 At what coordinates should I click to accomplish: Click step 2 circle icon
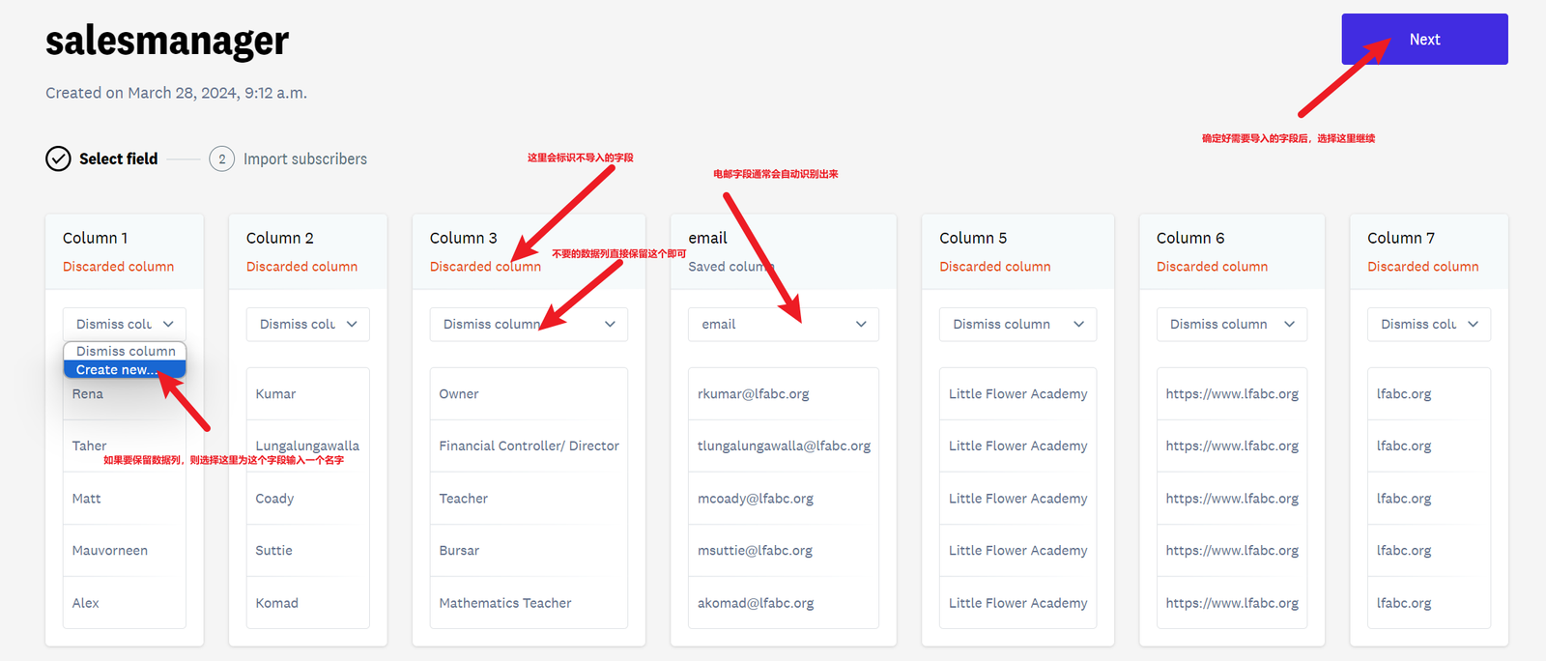coord(222,158)
